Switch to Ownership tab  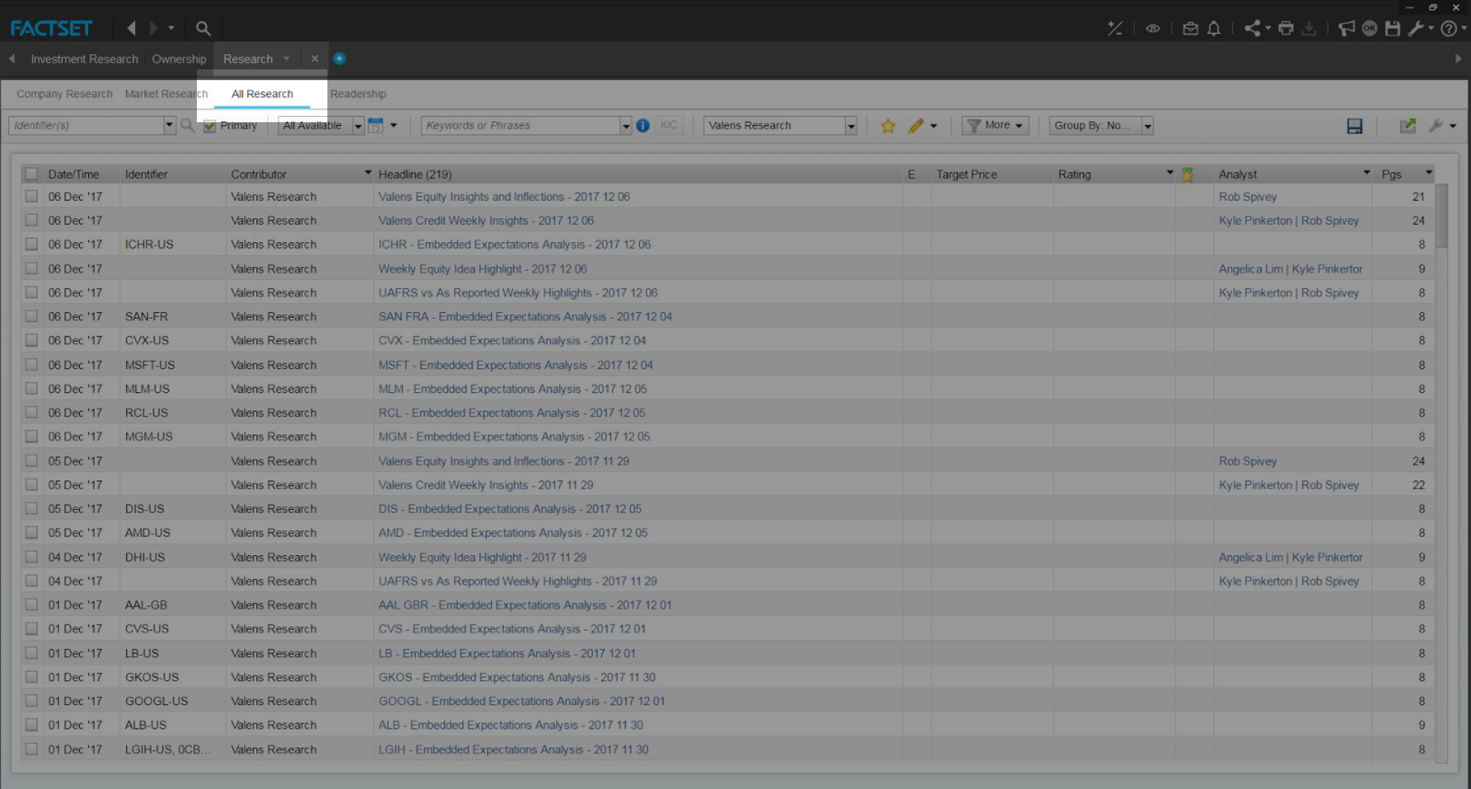179,59
